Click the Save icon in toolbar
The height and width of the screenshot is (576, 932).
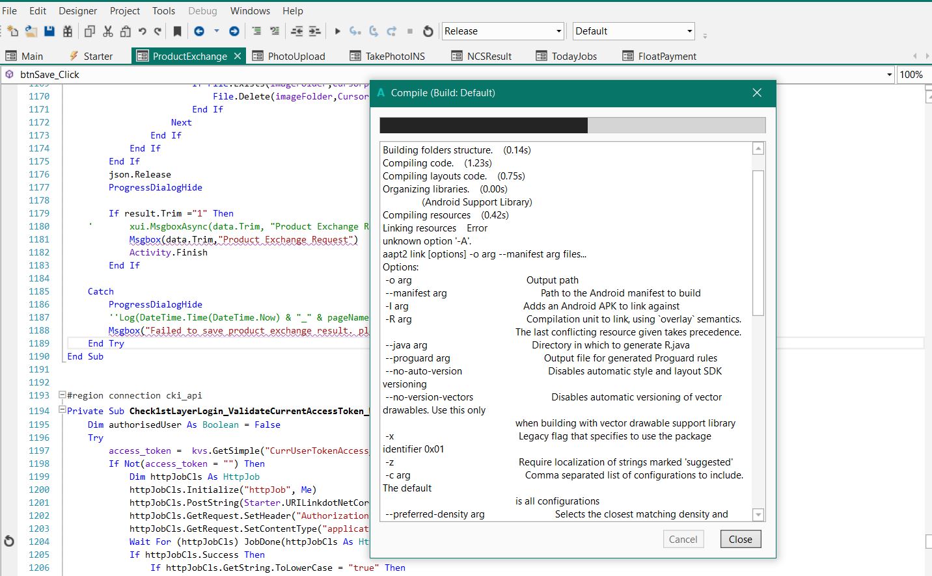[x=49, y=31]
